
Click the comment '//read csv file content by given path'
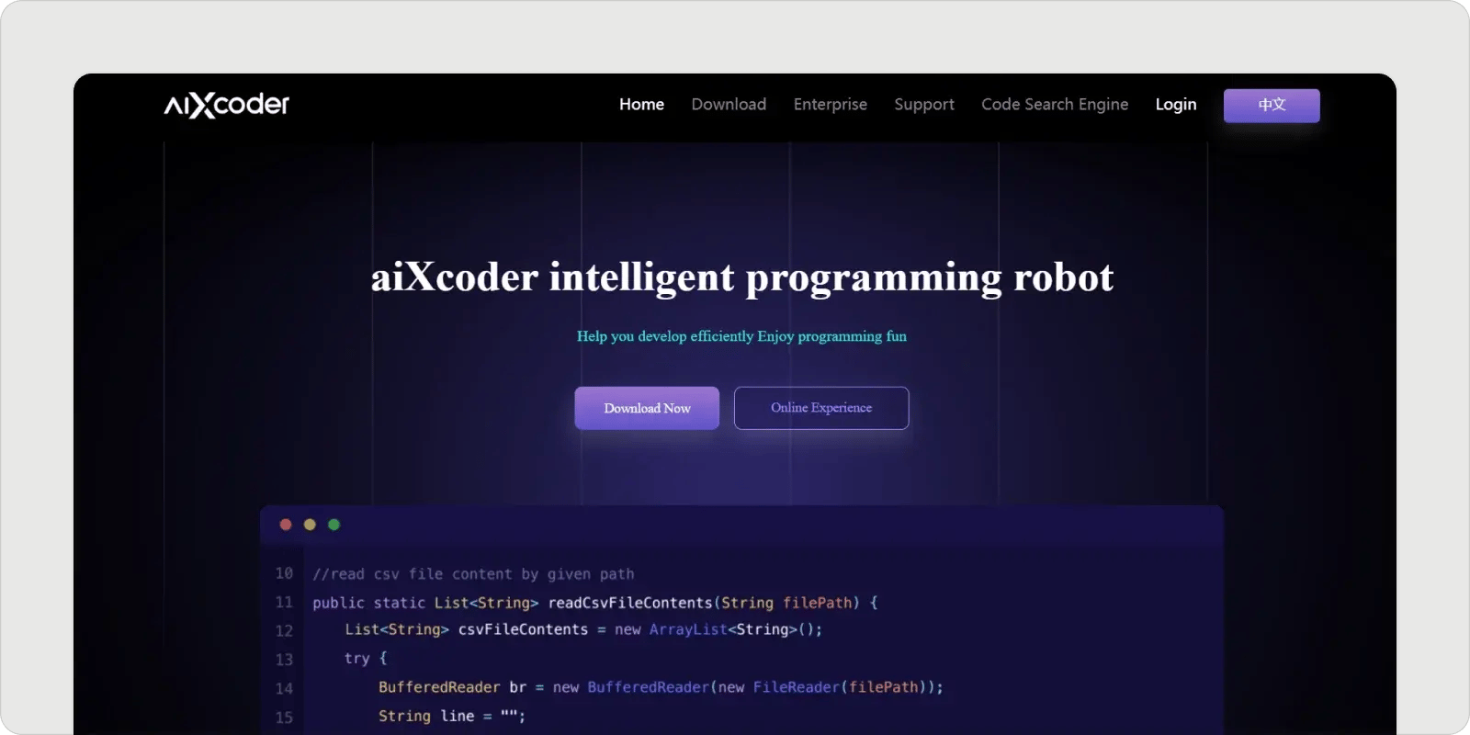coord(473,574)
